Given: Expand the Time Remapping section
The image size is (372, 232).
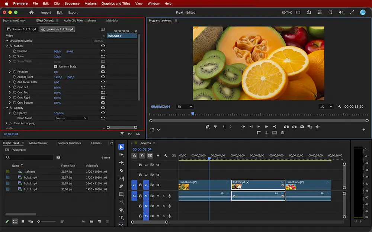Looking at the screenshot, I should [x=6, y=123].
